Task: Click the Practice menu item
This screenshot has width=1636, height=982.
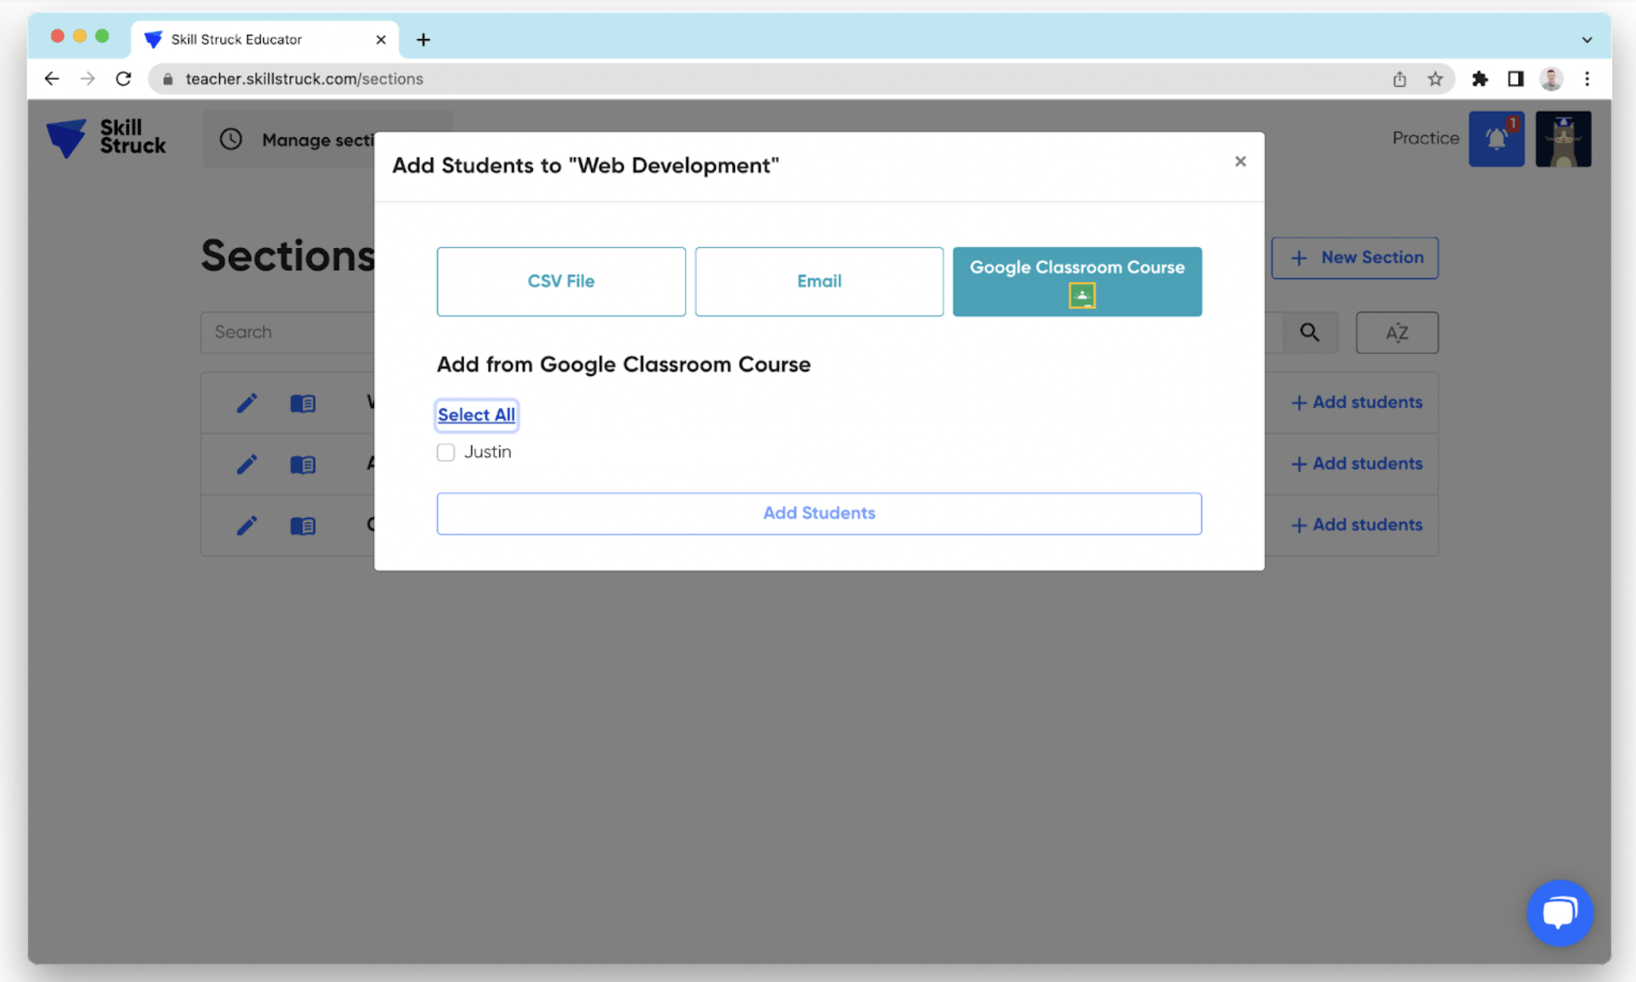Action: pyautogui.click(x=1425, y=138)
